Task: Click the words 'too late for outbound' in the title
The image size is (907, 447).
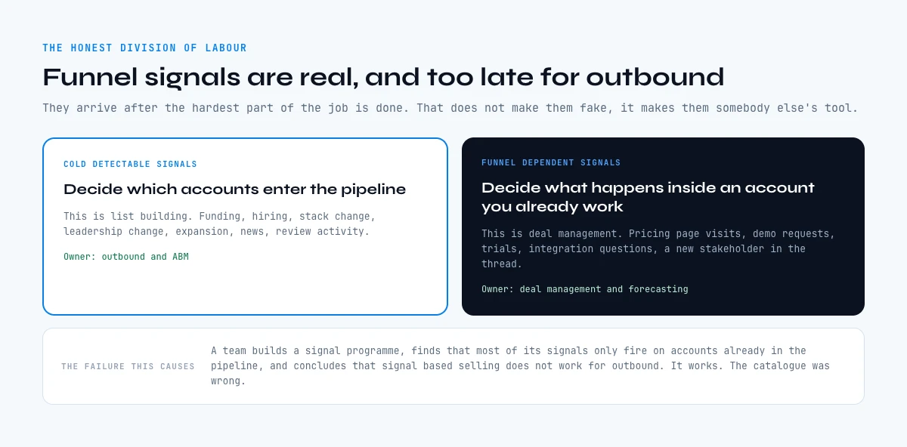Action: (x=575, y=77)
